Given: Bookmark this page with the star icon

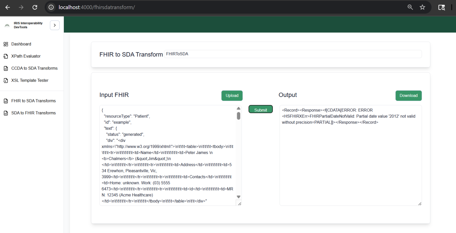Looking at the screenshot, I should click(422, 7).
